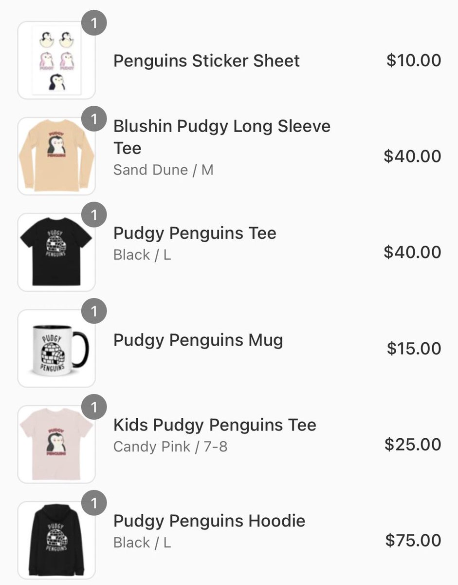The width and height of the screenshot is (458, 585).
Task: Click quantity badge on the kids tee
Action: 94,407
